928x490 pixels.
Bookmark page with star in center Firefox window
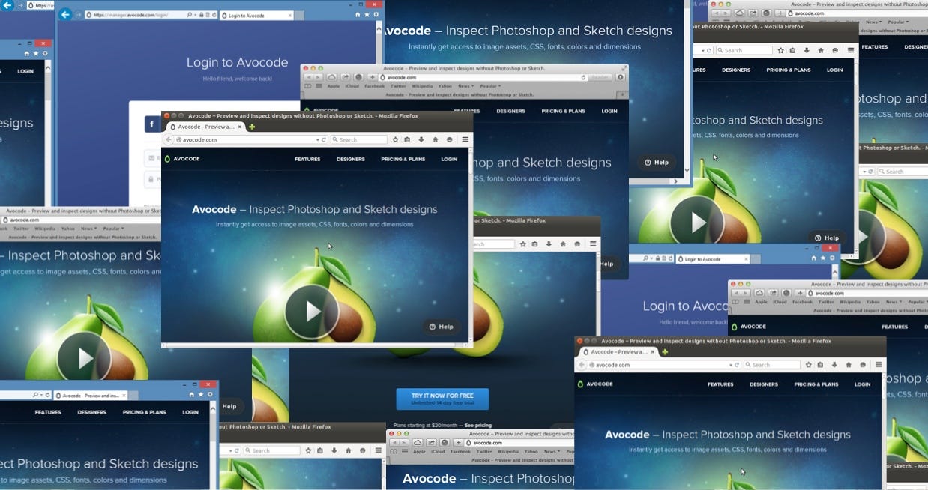pyautogui.click(x=394, y=139)
